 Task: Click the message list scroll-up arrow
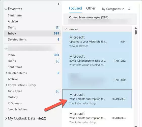point(136,28)
